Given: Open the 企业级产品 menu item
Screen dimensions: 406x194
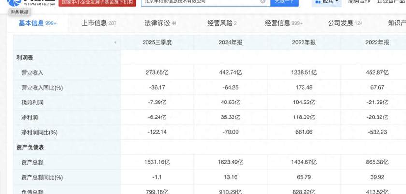Looking at the screenshot, I should [391, 2].
